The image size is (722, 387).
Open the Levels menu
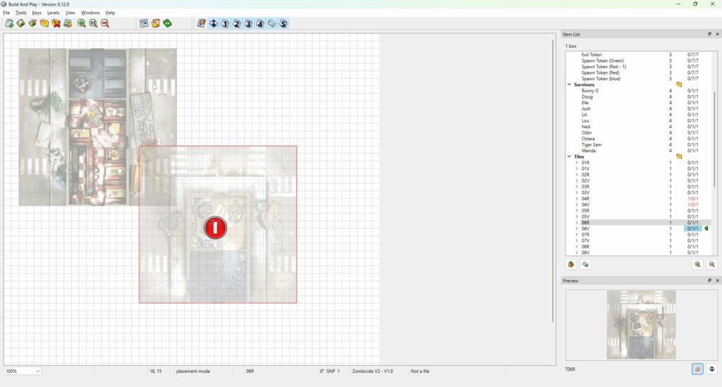[x=54, y=13]
